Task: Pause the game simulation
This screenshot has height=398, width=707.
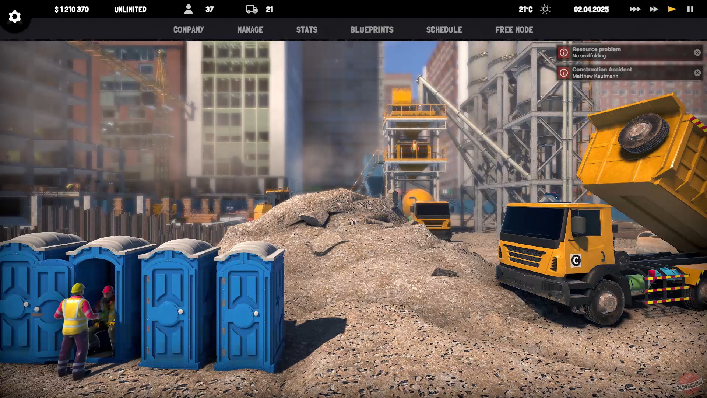Action: click(x=690, y=8)
